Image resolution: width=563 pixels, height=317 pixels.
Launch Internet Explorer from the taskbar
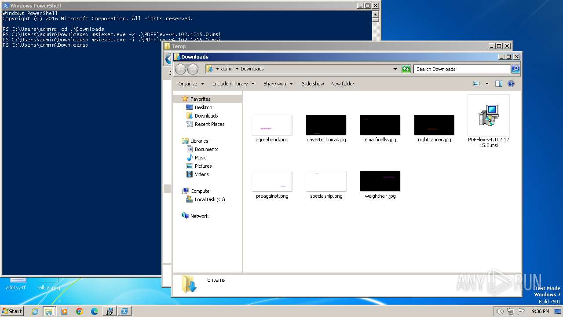[35, 311]
